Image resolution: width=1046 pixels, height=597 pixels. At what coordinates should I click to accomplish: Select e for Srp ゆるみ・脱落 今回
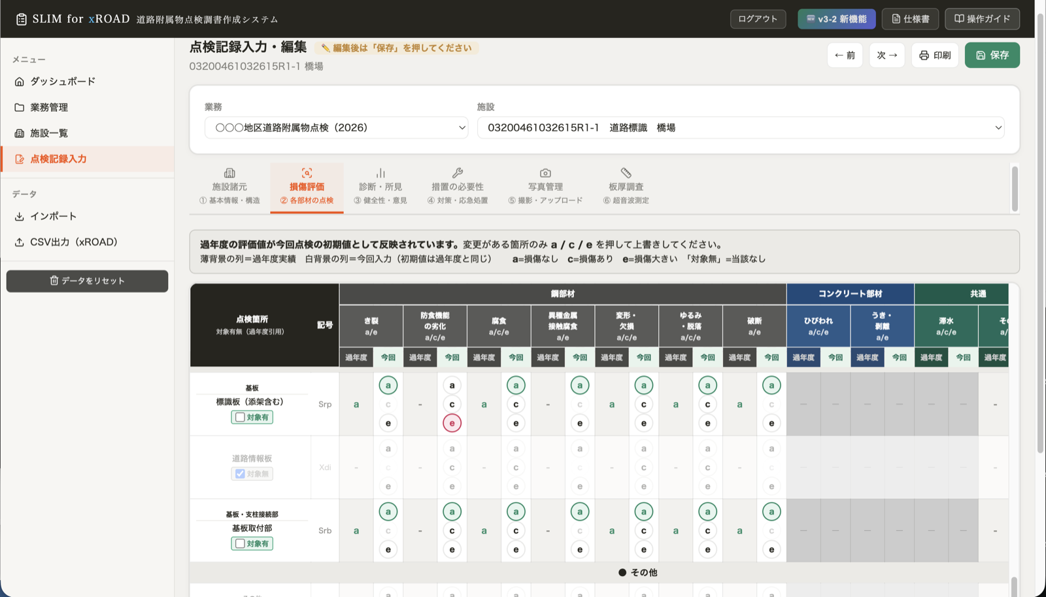coord(707,423)
